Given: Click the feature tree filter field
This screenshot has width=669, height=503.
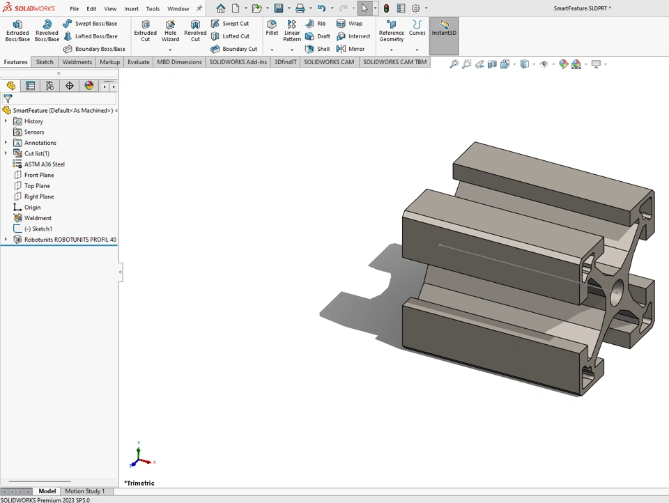Looking at the screenshot, I should coord(63,99).
